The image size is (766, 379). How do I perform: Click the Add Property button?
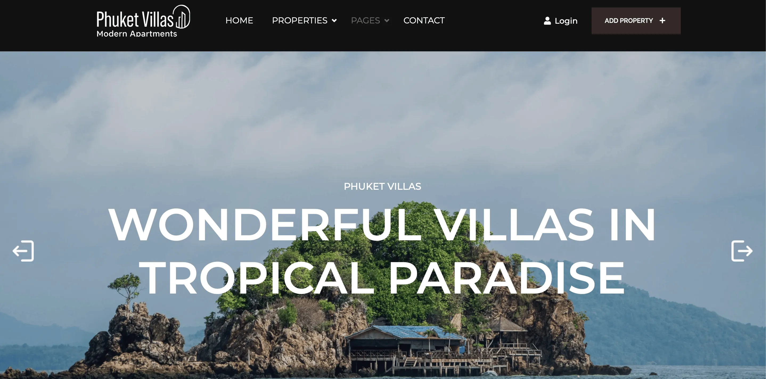click(x=636, y=21)
